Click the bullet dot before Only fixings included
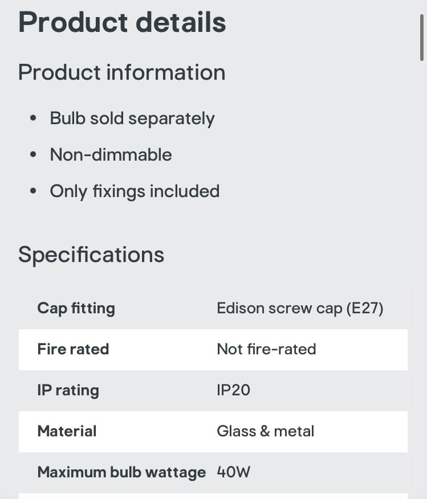The image size is (427, 499). click(33, 191)
